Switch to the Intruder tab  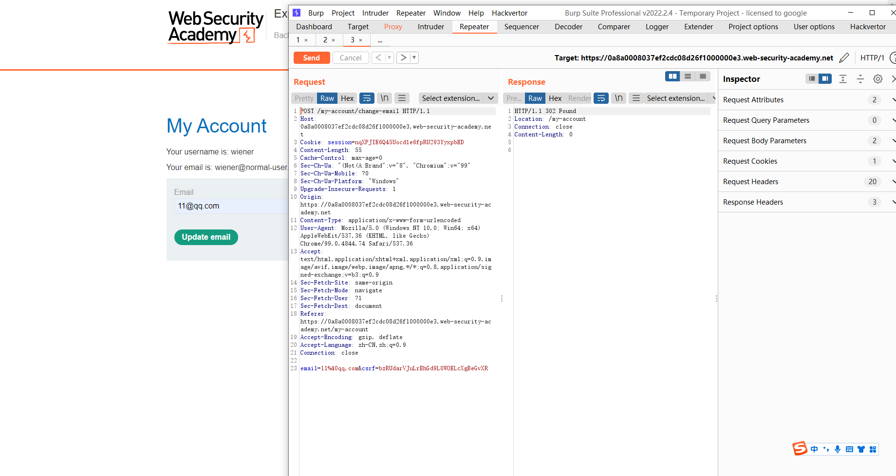point(431,27)
